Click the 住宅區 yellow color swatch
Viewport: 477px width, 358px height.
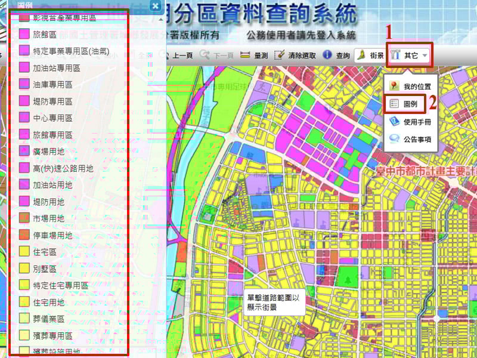(x=24, y=252)
